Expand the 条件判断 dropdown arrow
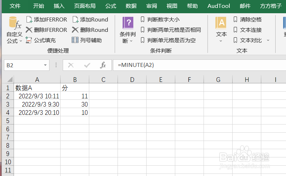This screenshot has height=176, width=286. (131, 41)
